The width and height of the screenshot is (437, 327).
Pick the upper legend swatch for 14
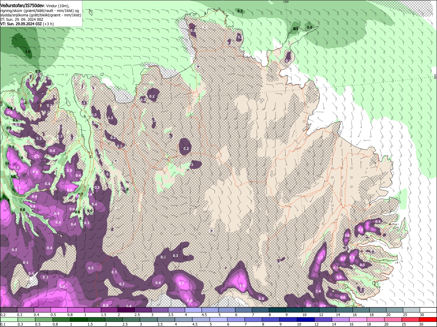point(344,310)
